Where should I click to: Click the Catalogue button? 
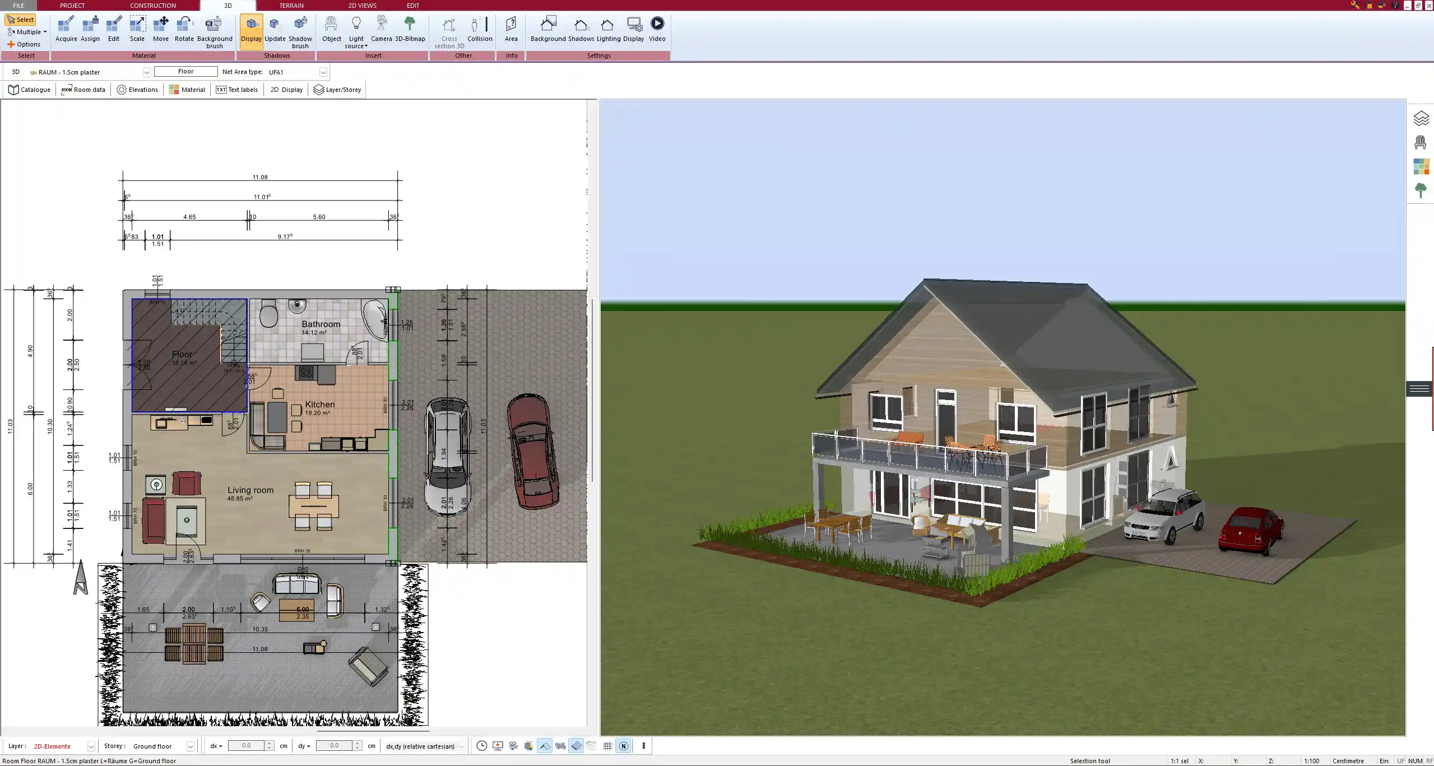pyautogui.click(x=30, y=90)
